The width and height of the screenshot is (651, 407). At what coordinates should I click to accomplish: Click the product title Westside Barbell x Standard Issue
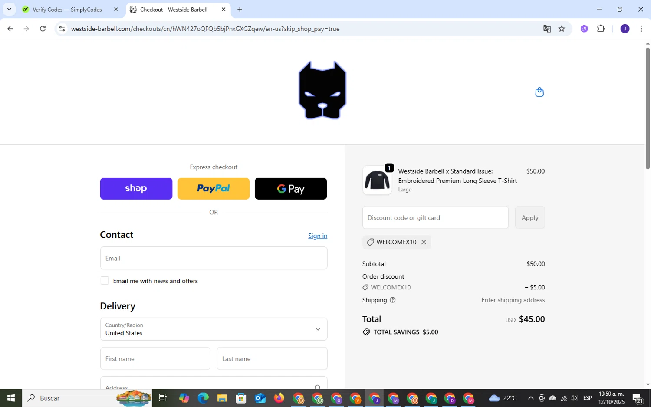tap(457, 176)
